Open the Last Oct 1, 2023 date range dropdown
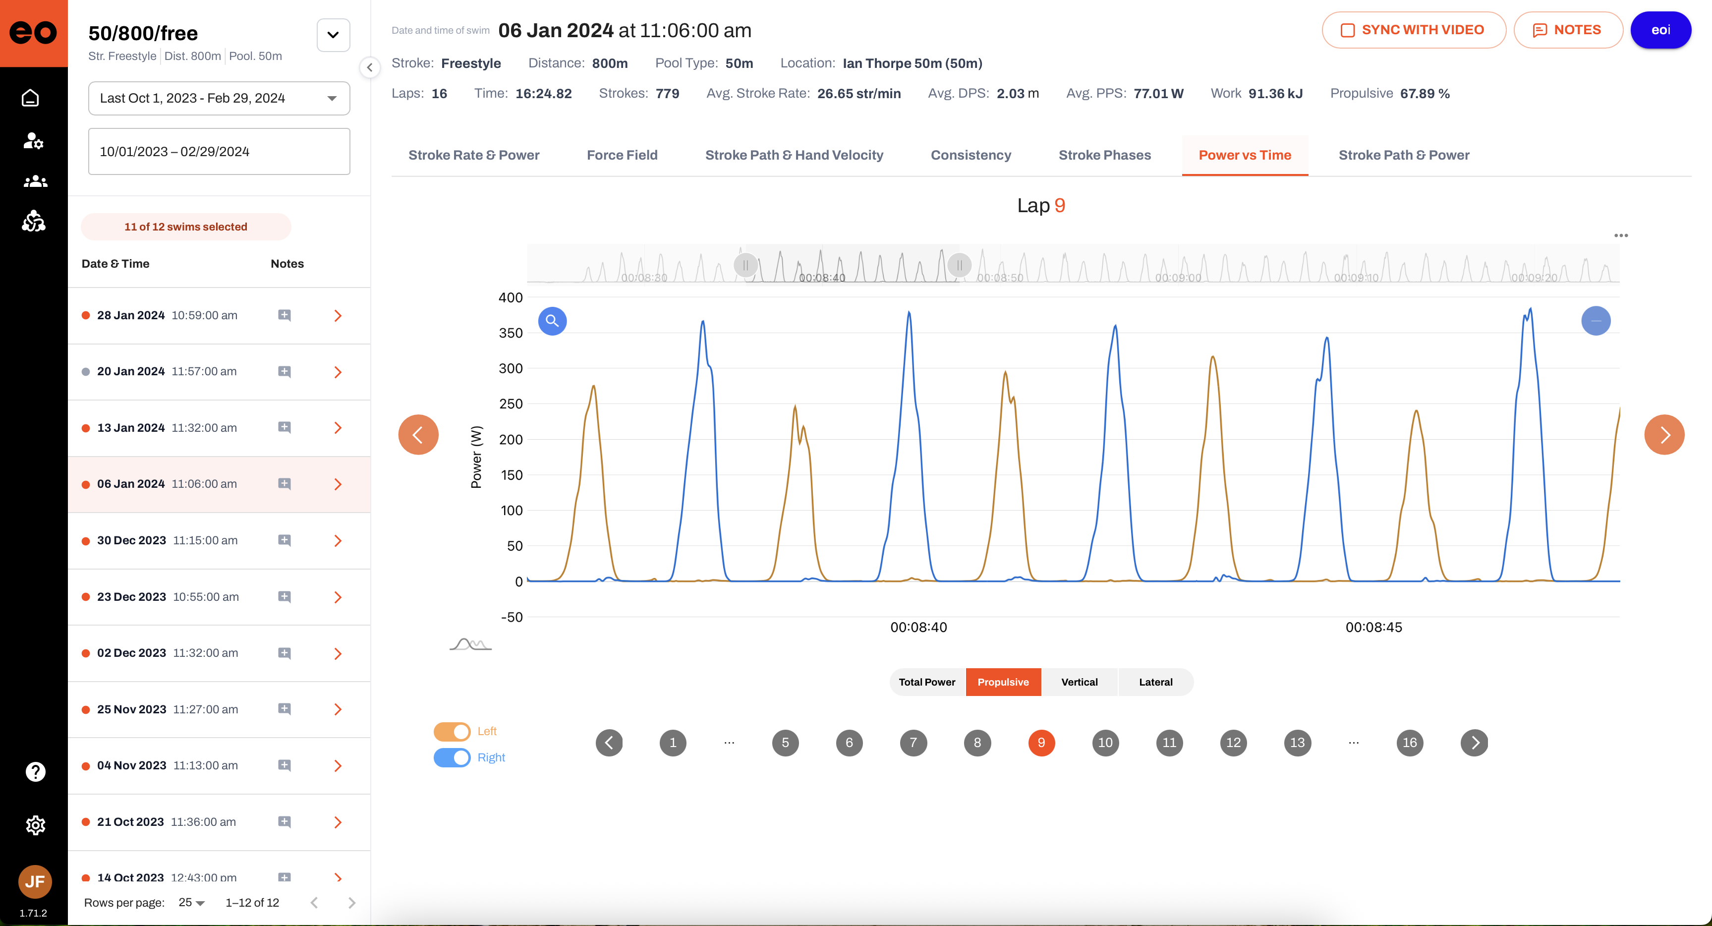This screenshot has width=1712, height=926. pos(219,98)
